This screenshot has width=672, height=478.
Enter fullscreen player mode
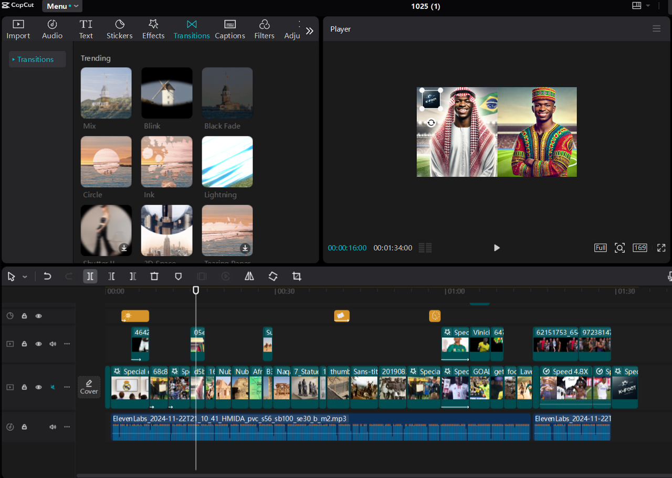[661, 248]
